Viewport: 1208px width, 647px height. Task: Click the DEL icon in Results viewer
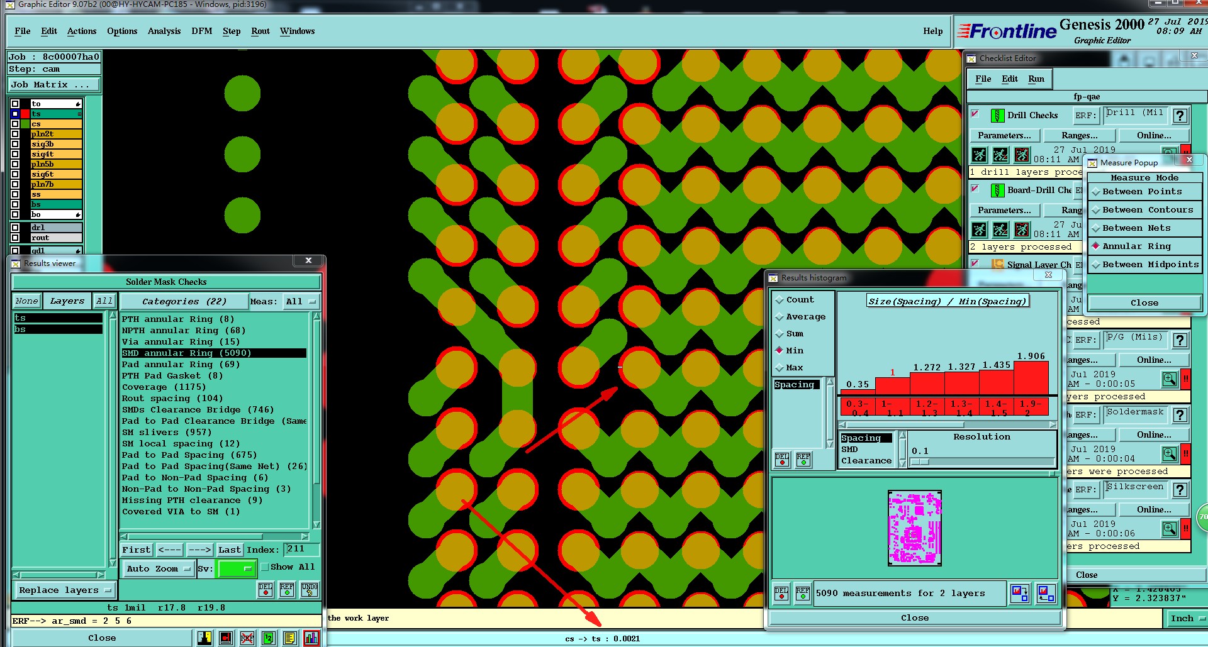pyautogui.click(x=266, y=590)
